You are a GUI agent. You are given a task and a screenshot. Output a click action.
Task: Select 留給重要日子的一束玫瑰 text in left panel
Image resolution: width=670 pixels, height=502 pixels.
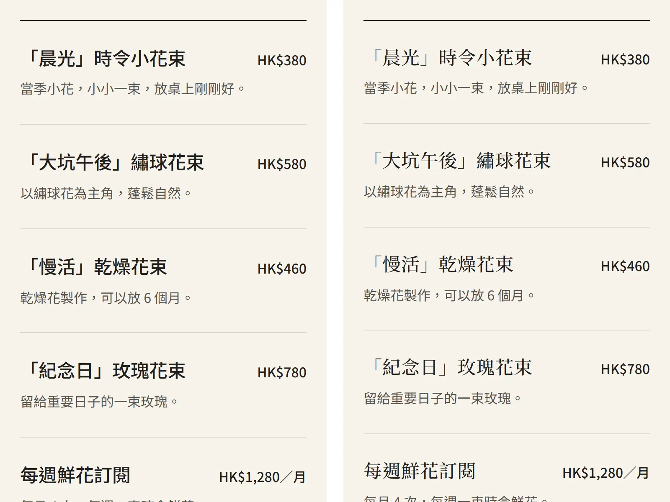coord(100,402)
